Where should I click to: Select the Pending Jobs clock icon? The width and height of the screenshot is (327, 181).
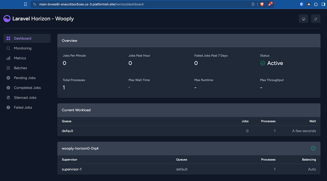(8, 78)
